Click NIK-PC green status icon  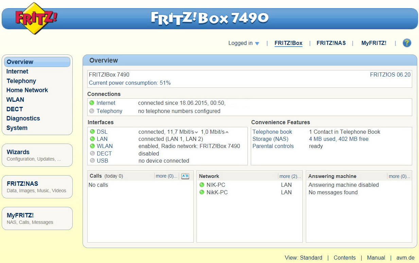click(202, 185)
